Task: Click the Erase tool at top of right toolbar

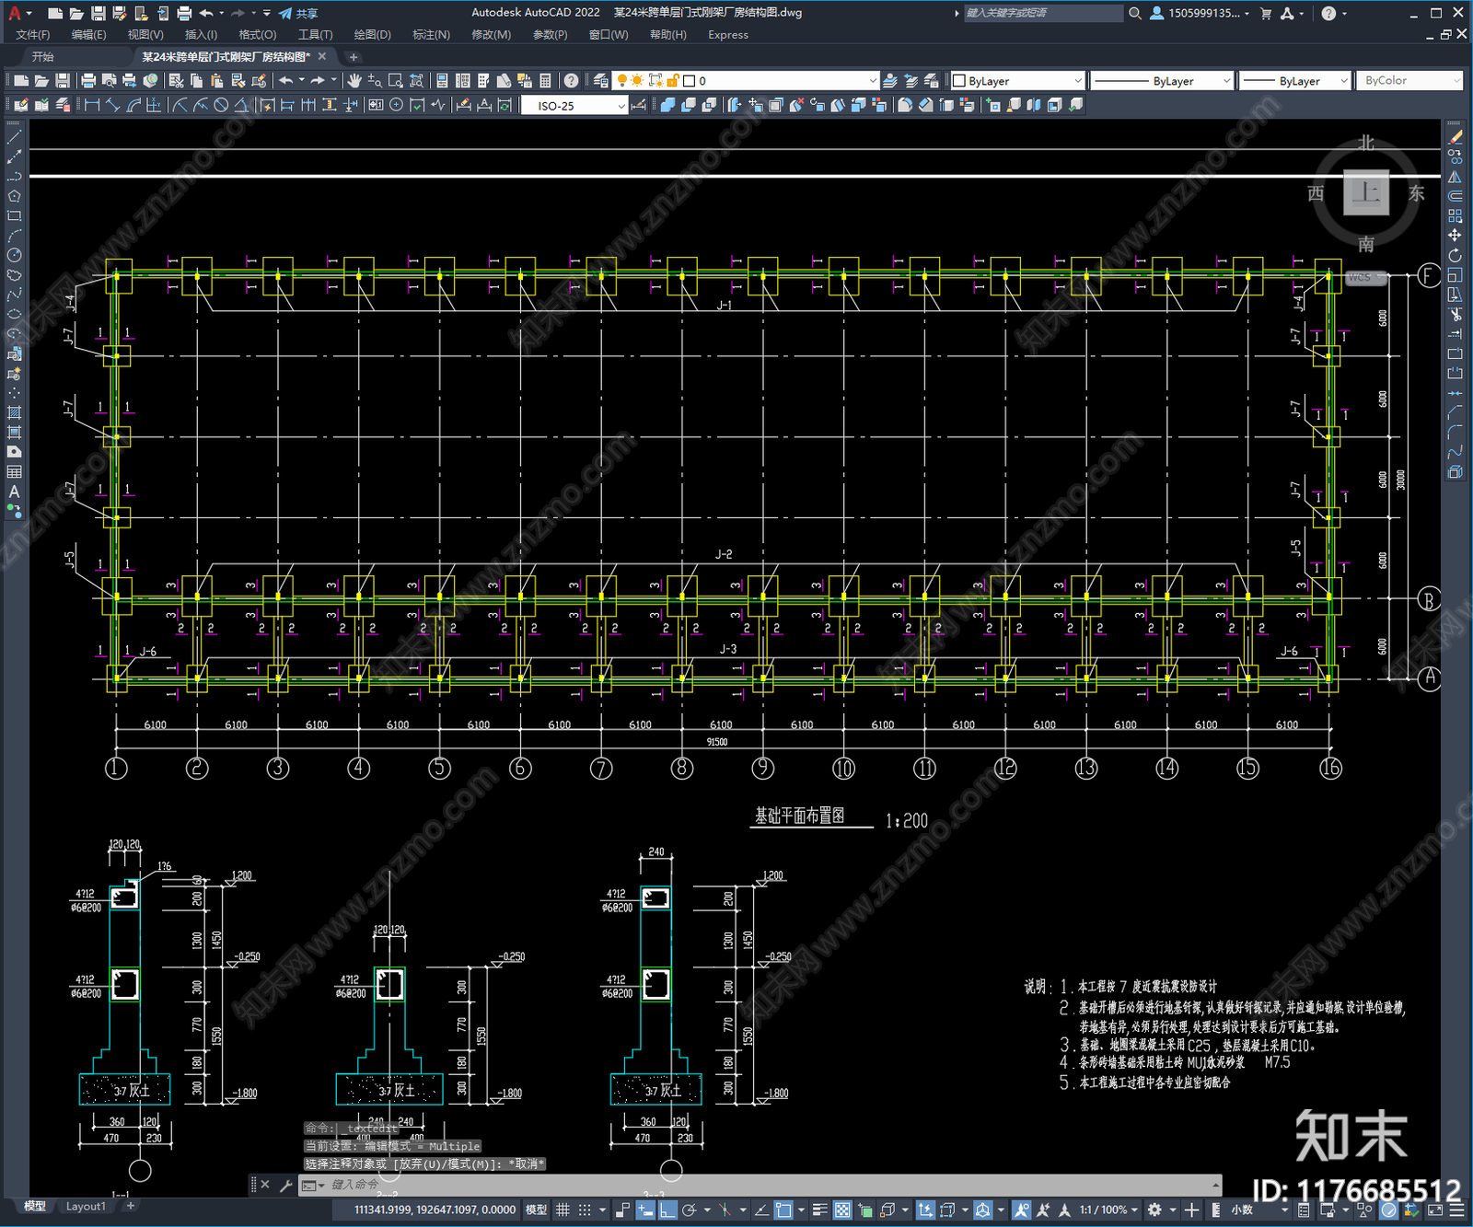Action: 1455,136
